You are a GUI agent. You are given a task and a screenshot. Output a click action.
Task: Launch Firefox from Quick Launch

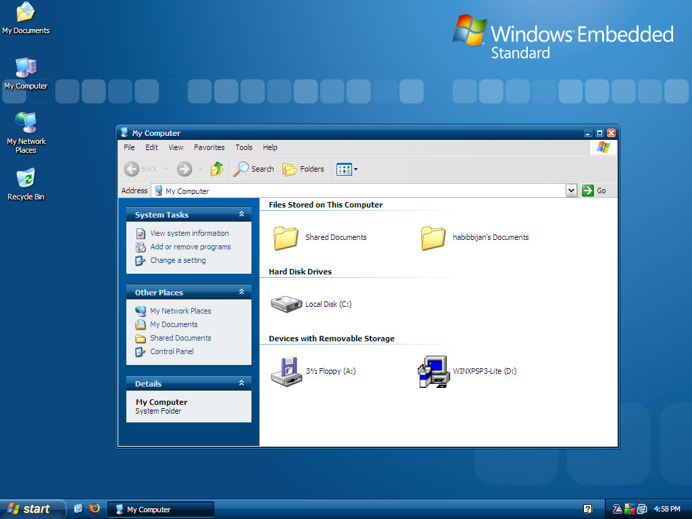pyautogui.click(x=95, y=508)
